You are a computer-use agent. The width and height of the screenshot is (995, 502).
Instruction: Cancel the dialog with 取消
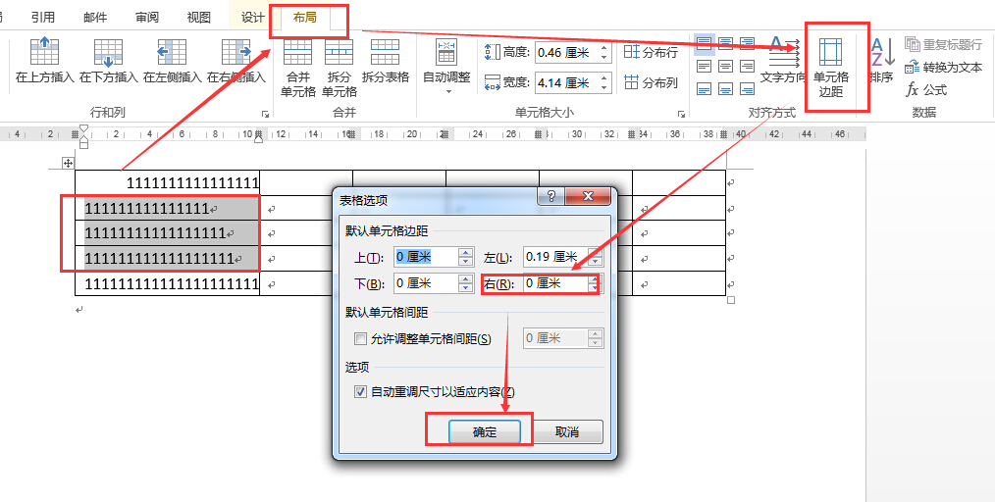point(566,431)
